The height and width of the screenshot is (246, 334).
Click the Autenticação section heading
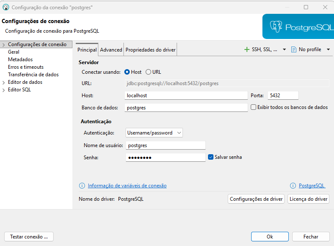coord(96,122)
